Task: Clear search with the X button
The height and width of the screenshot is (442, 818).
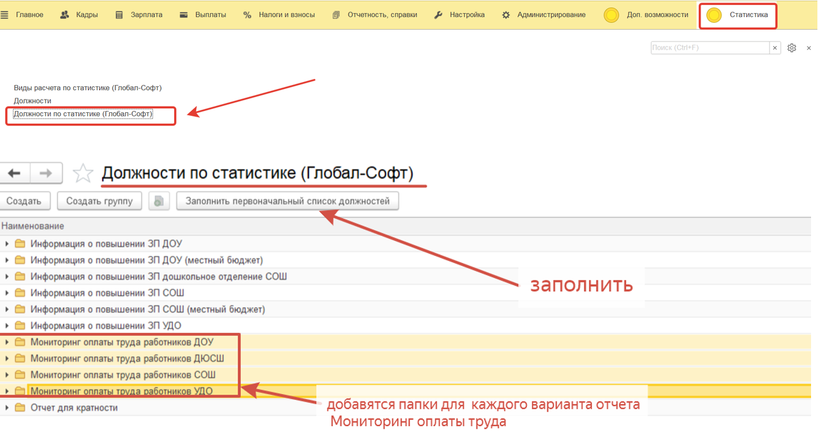Action: tap(775, 48)
